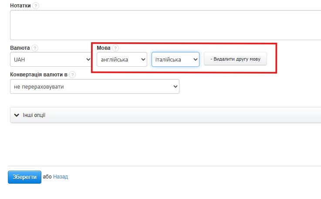This screenshot has height=199, width=321.
Task: Expand the Інші опції section
Action: pos(34,115)
